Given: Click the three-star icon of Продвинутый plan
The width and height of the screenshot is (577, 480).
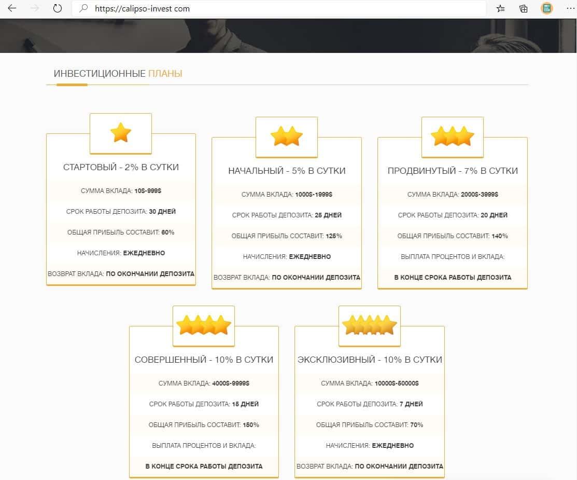Looking at the screenshot, I should [x=452, y=136].
